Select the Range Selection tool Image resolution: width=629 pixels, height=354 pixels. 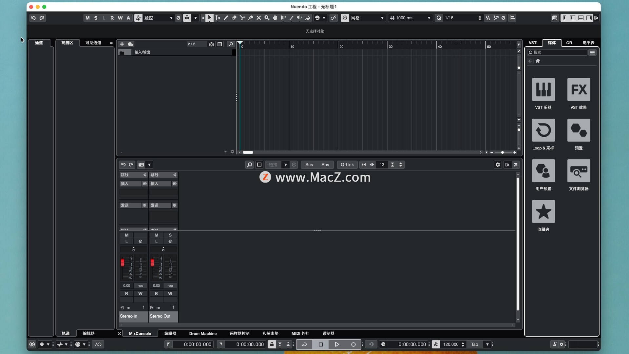point(218,18)
